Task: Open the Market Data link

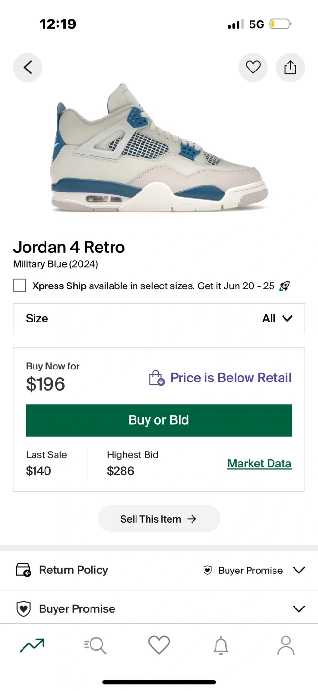Action: point(259,464)
